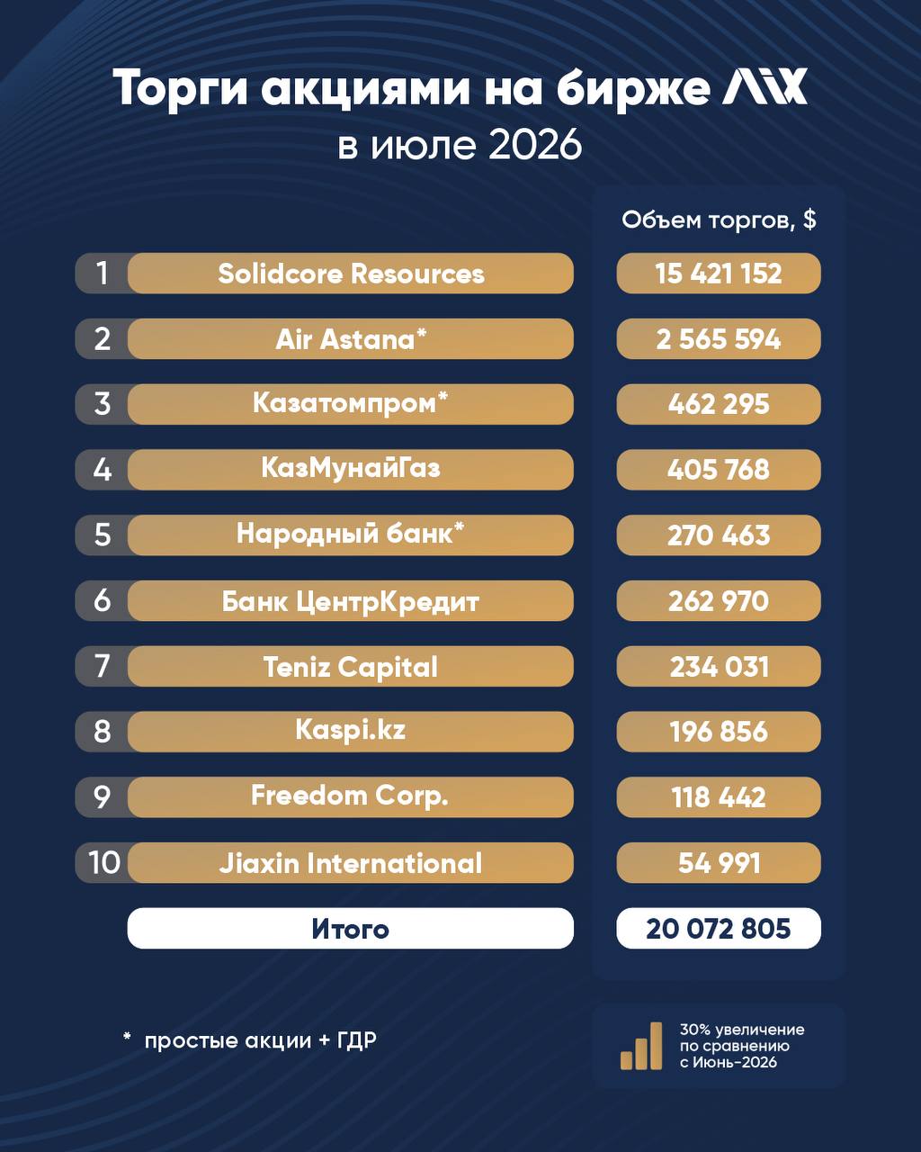Click the Air Astana company bar
Screen dimensions: 921x1152
(351, 339)
